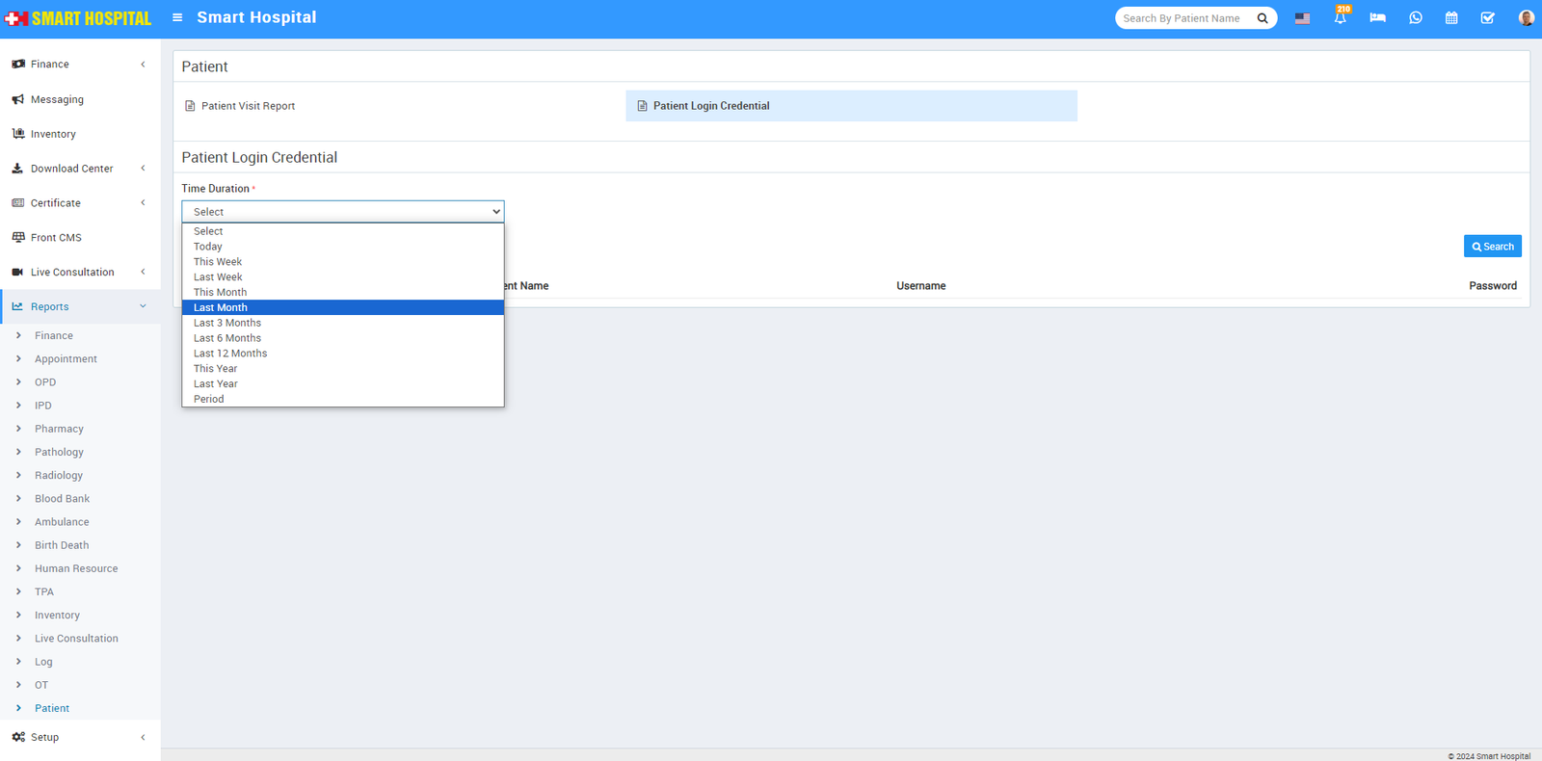Select the 'Period' duration option
This screenshot has width=1542, height=761.
(209, 399)
